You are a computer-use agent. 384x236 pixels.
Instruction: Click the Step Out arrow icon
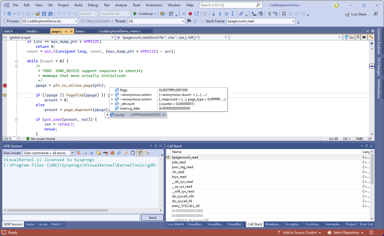[x=232, y=14]
